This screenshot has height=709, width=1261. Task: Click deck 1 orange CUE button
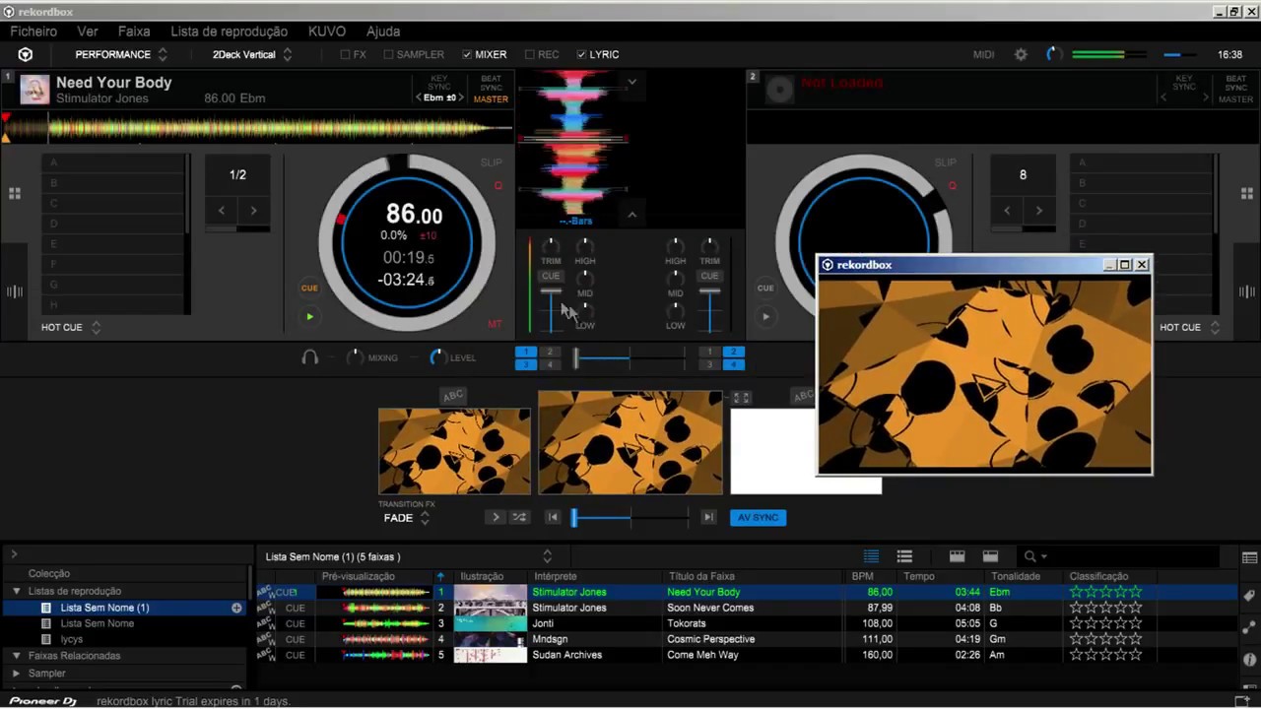click(x=309, y=289)
